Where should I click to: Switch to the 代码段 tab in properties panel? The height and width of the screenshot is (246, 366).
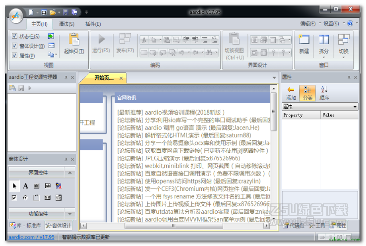pos(294,226)
